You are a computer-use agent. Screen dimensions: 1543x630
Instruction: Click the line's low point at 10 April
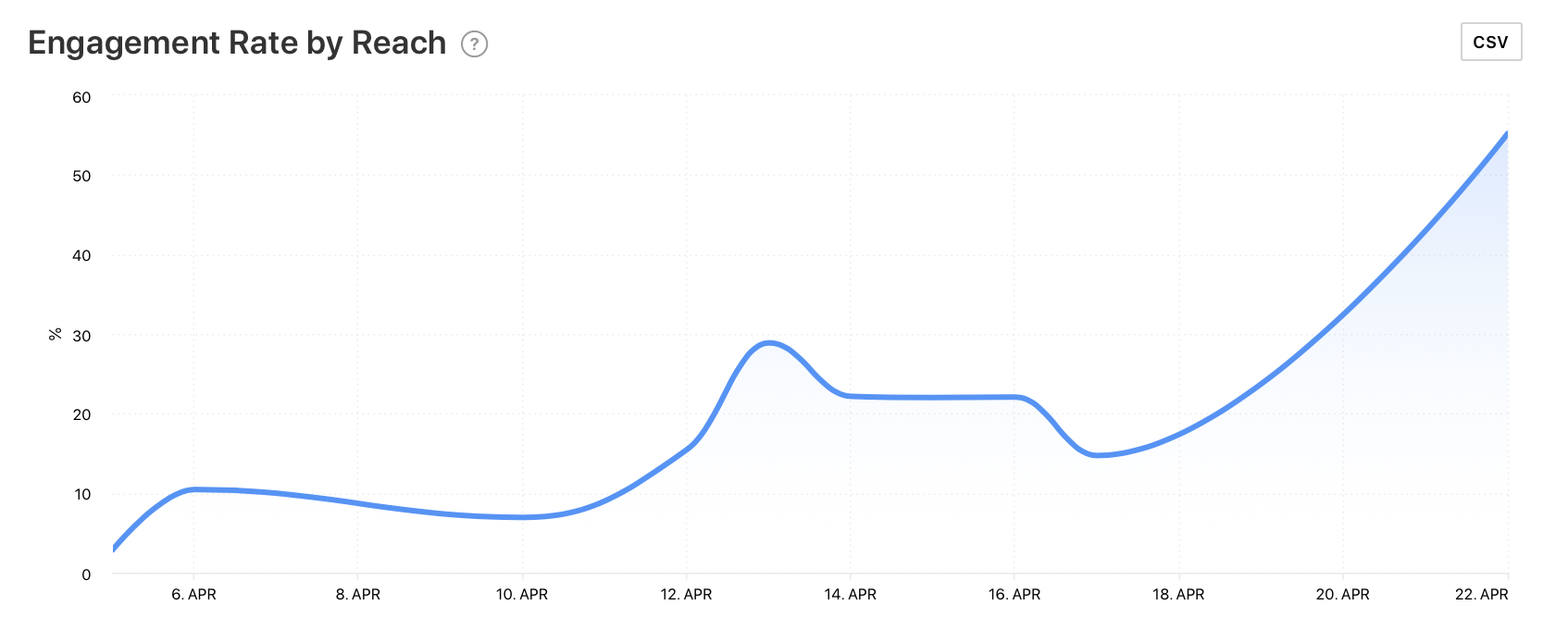523,517
